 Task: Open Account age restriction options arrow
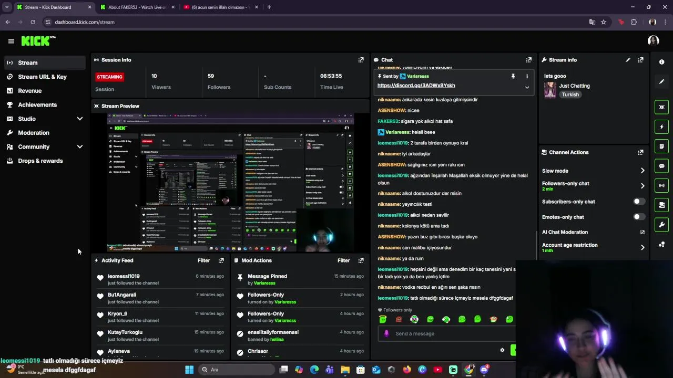click(x=643, y=247)
